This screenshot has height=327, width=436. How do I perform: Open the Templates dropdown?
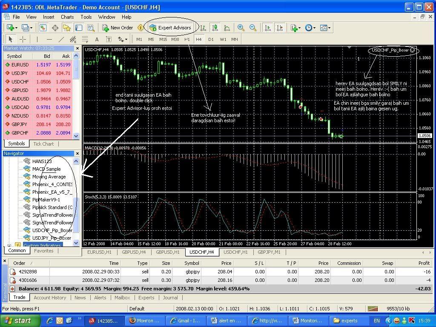(x=325, y=28)
